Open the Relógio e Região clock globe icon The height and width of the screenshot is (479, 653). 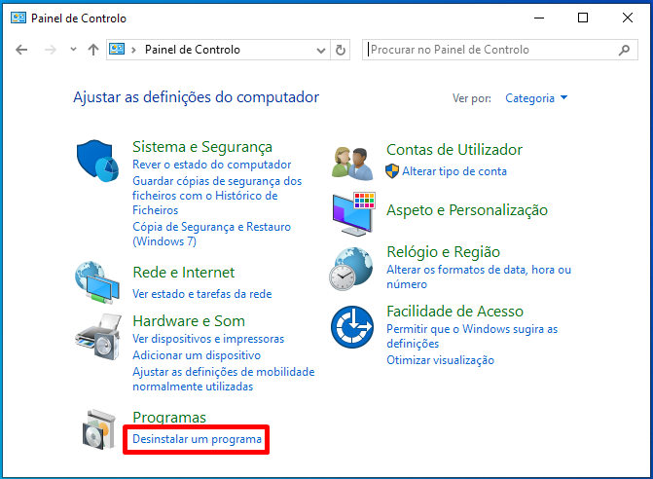coord(350,269)
